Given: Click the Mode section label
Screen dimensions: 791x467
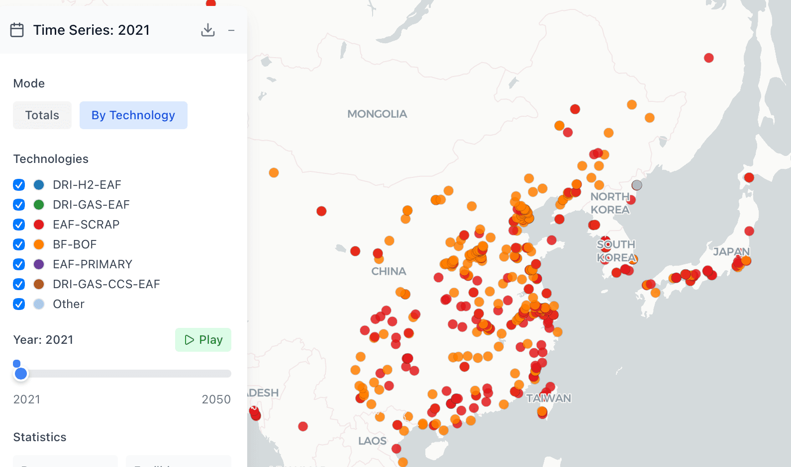Looking at the screenshot, I should pos(29,83).
